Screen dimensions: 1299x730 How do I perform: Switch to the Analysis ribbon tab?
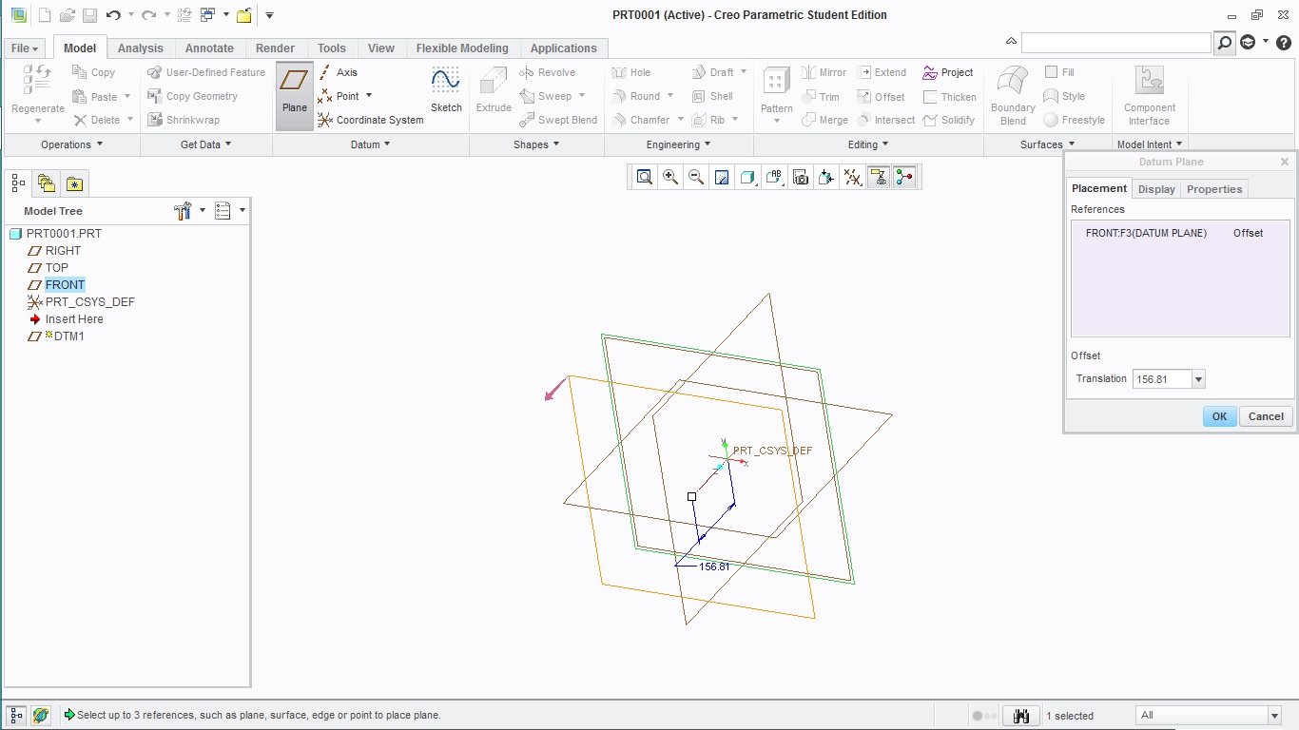coord(141,48)
